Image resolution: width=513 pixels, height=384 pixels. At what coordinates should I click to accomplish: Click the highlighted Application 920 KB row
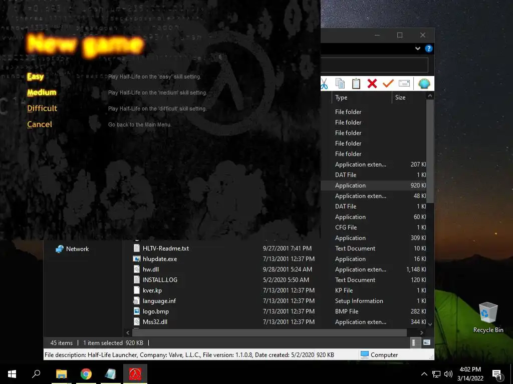[373, 185]
